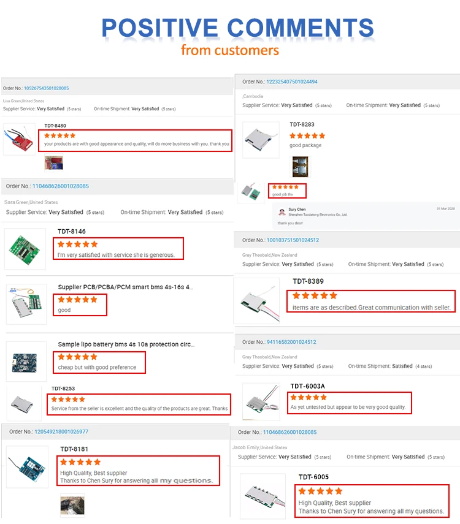Open the TDT-6005 product thumbnail
The image size is (460, 524).
[263, 496]
